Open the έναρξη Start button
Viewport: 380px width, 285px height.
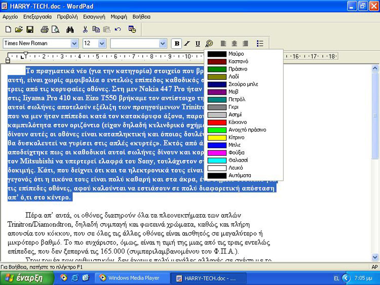pos(27,278)
